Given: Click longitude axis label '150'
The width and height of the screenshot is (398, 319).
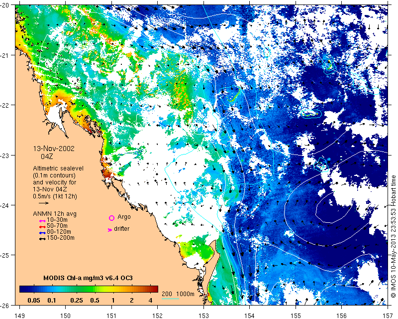Looking at the screenshot, I should tap(66, 316).
